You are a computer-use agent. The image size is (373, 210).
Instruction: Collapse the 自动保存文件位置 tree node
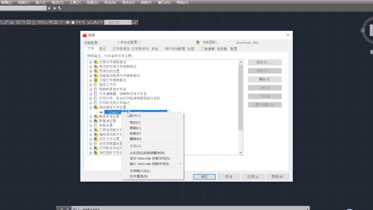pyautogui.click(x=91, y=107)
